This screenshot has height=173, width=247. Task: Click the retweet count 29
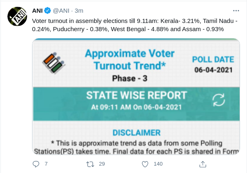(102, 164)
